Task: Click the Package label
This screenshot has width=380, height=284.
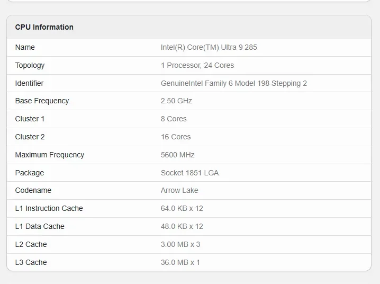Action: tap(30, 173)
